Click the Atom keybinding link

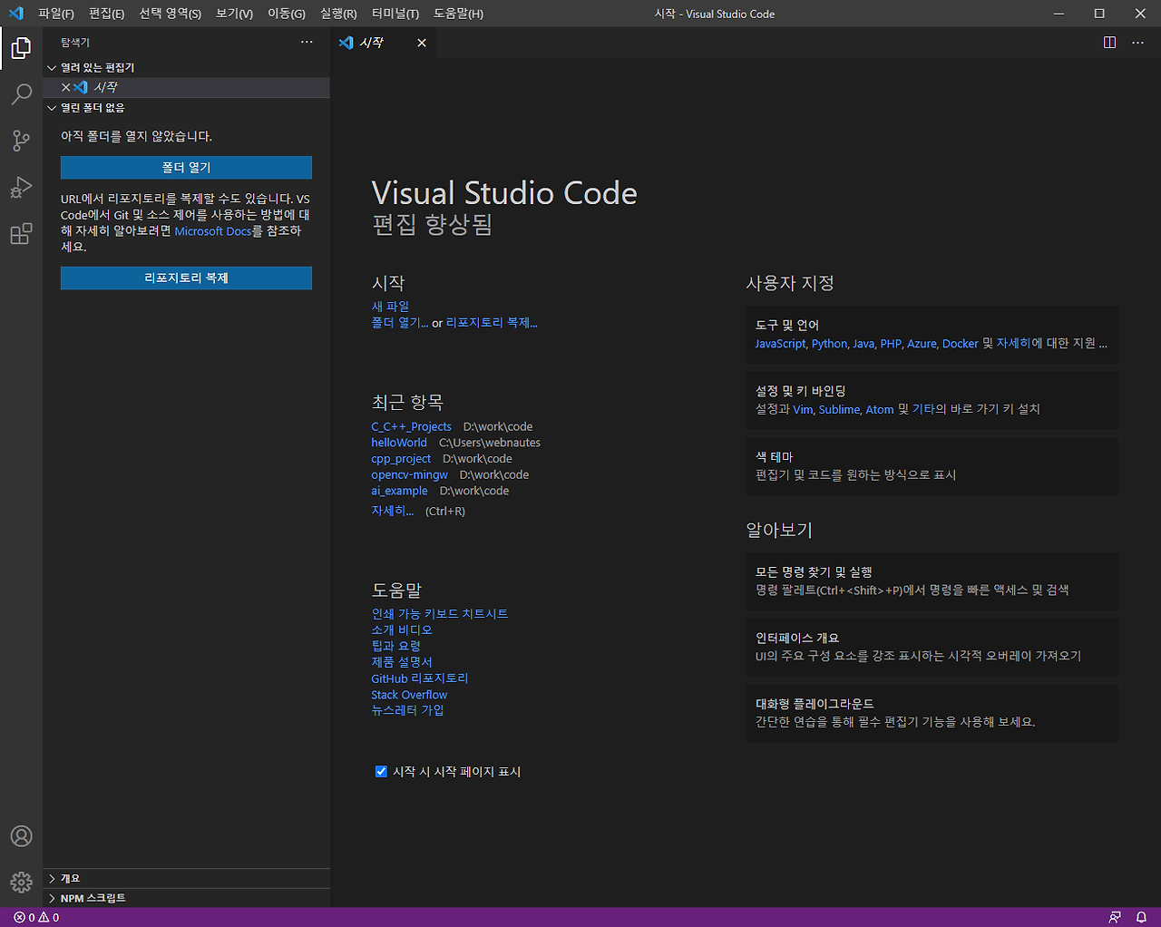pos(880,410)
